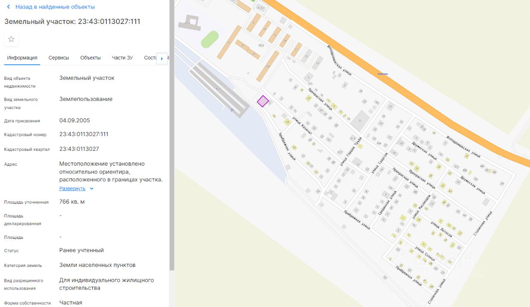Click the partially visible Соста tab
This screenshot has height=307, width=530.
(x=150, y=58)
